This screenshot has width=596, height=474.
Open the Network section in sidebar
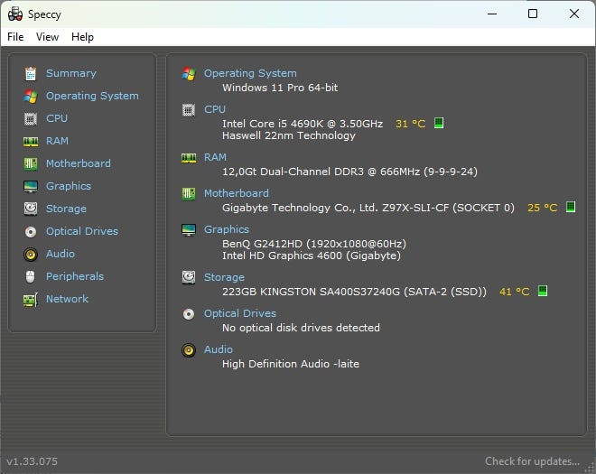click(68, 299)
